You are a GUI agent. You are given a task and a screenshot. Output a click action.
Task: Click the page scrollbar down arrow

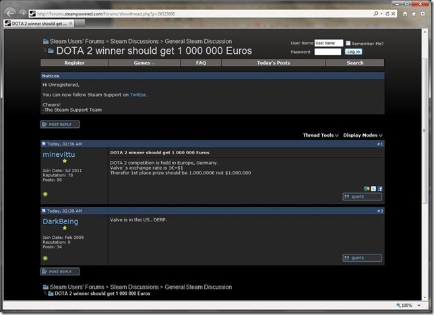point(425,297)
